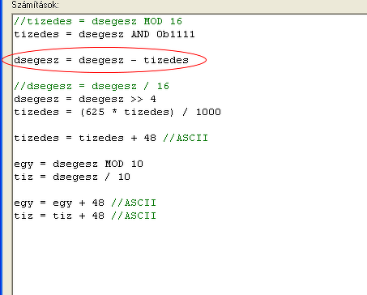The width and height of the screenshot is (367, 295).
Task: Click the green comment dsegesz / 16
Action: coord(92,86)
